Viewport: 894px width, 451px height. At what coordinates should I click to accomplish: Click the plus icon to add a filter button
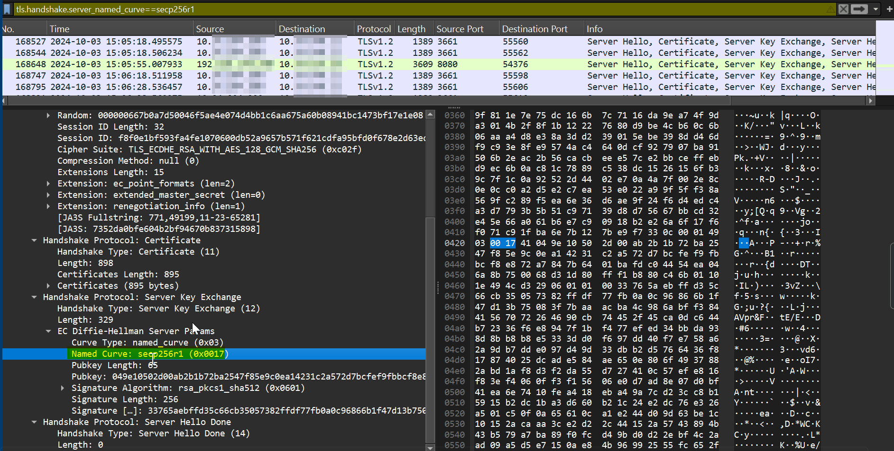889,9
